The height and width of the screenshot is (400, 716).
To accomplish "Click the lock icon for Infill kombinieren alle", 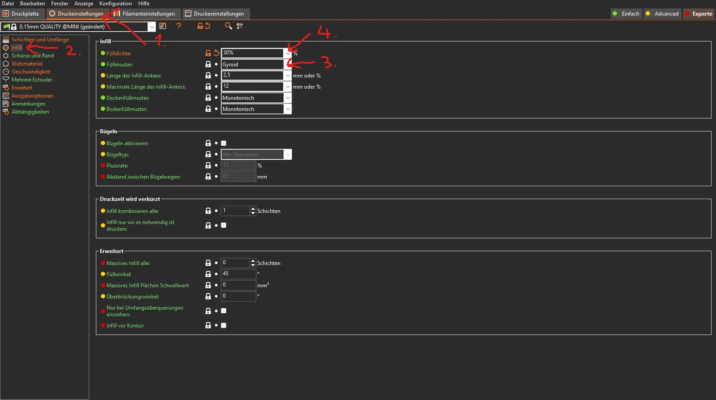I will pos(208,211).
